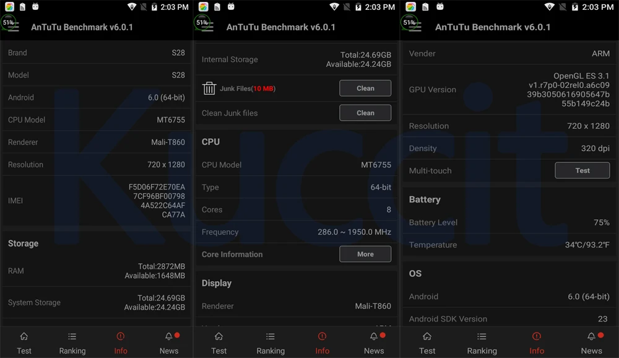Tap Ranking list icon in middle screen
Viewport: 619px width, 358px height.
click(x=271, y=336)
